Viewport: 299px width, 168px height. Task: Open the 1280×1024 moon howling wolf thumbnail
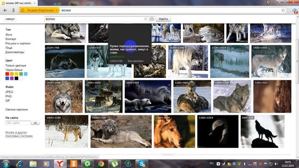coord(218,132)
